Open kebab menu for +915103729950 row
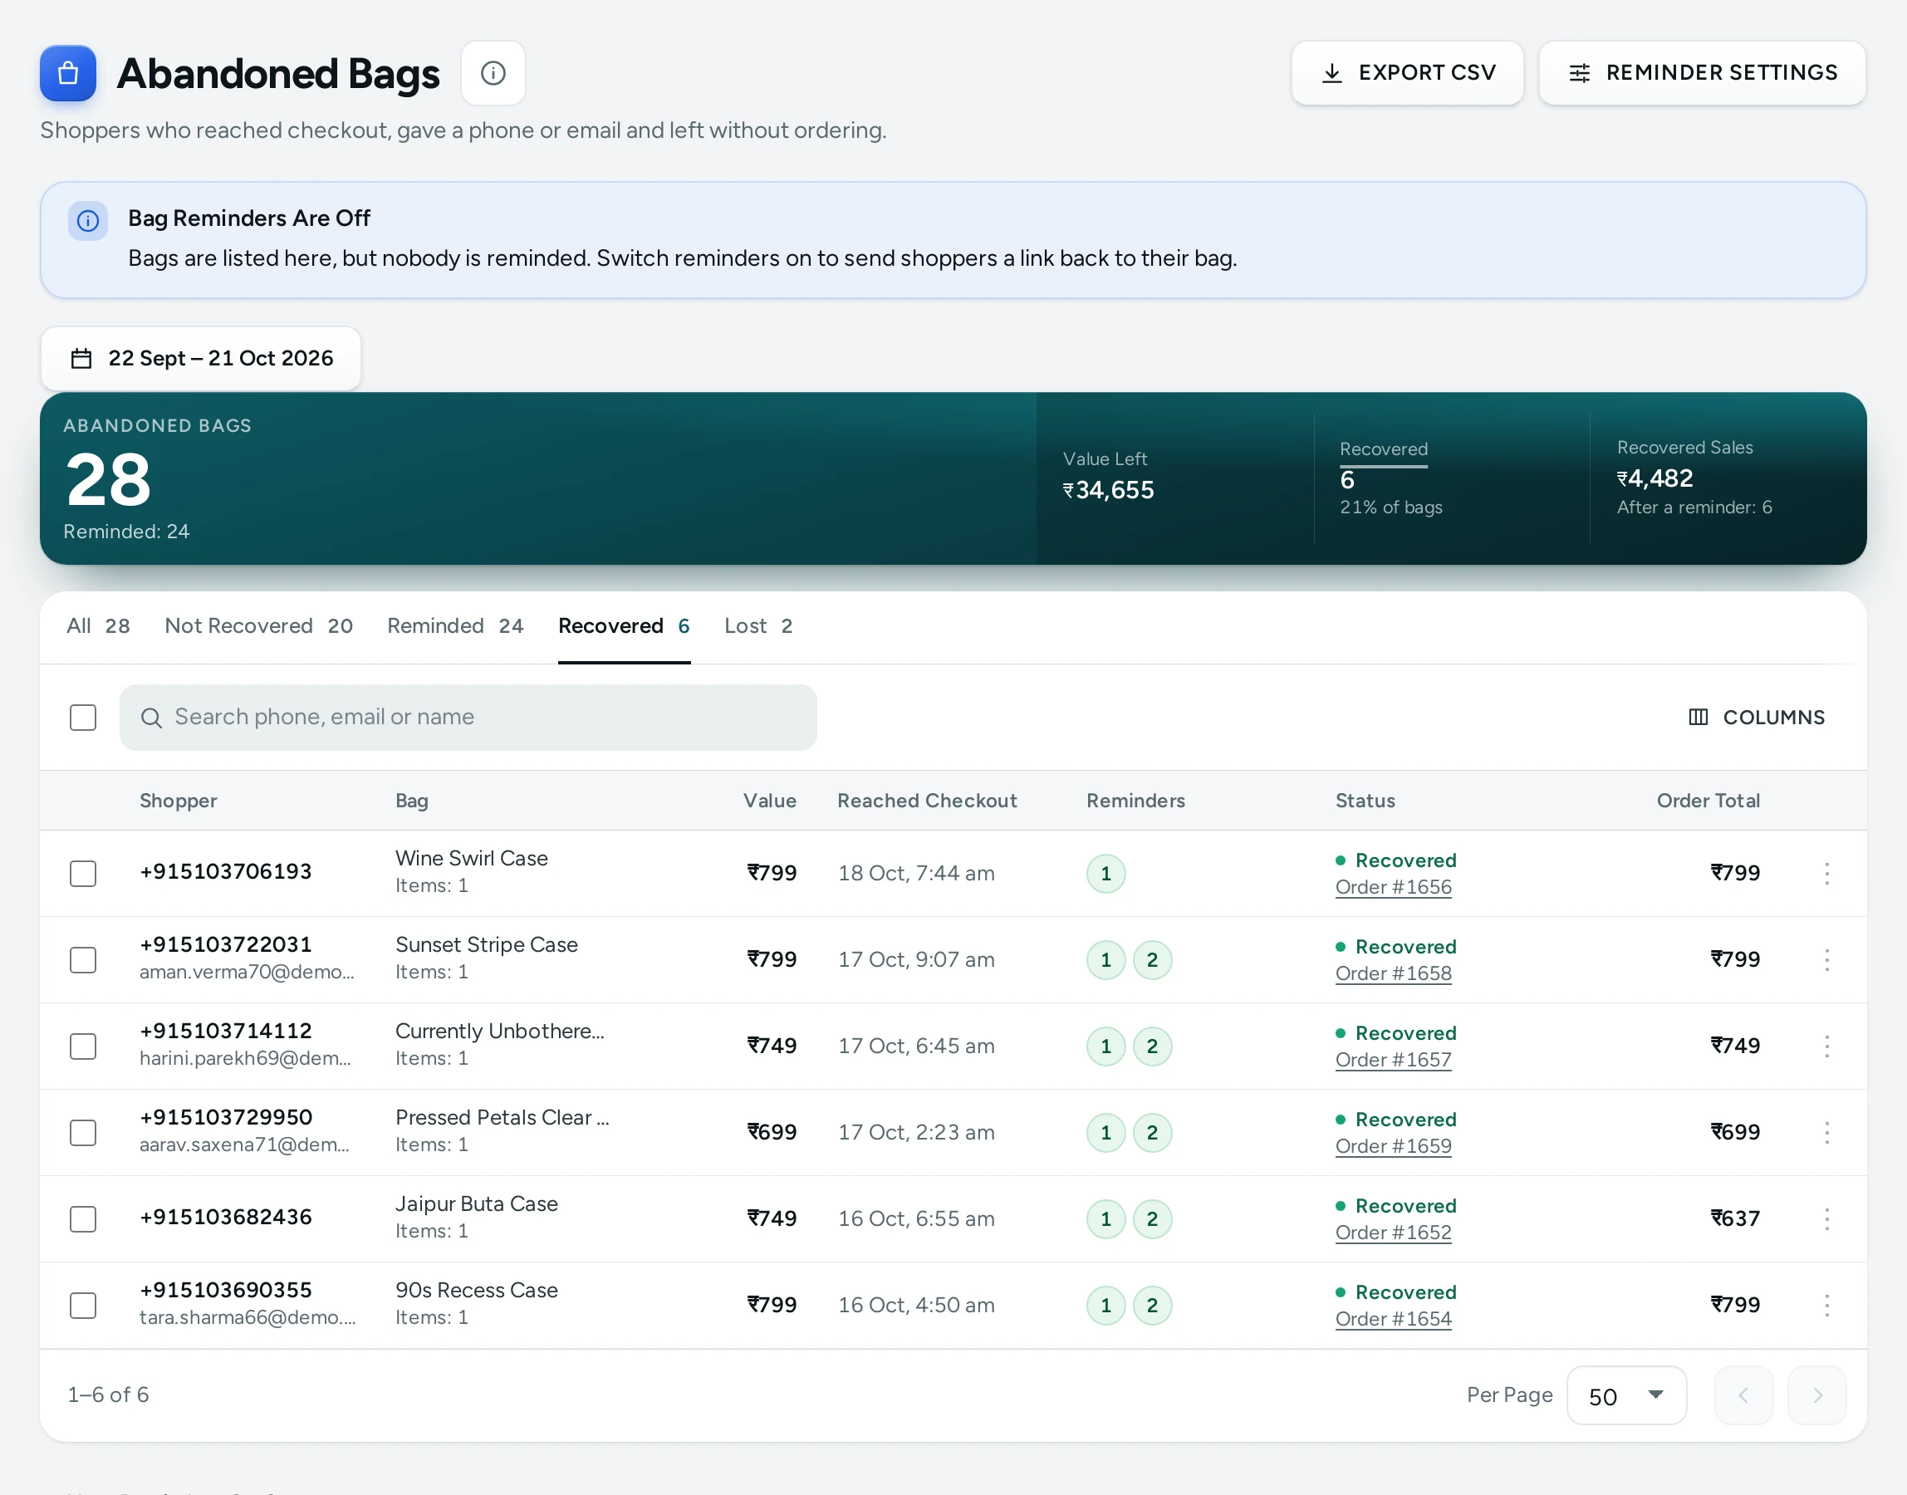This screenshot has width=1907, height=1495. 1826,1132
